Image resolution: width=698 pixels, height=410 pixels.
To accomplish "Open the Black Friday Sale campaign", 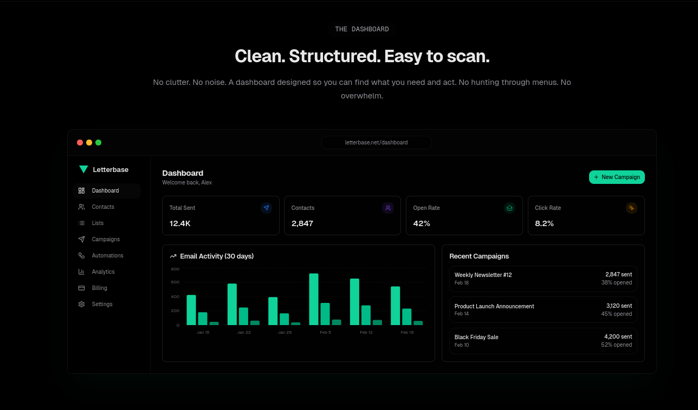I will click(x=543, y=341).
